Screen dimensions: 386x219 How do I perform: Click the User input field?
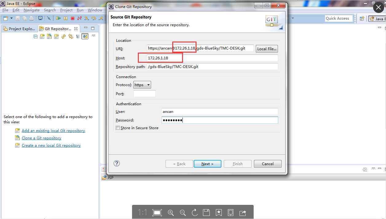[220, 112]
